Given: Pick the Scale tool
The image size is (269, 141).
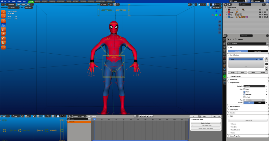Looking at the screenshot, I should tap(3, 30).
